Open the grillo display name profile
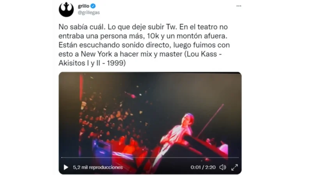Viewport: 312px width, 175px height. point(83,6)
